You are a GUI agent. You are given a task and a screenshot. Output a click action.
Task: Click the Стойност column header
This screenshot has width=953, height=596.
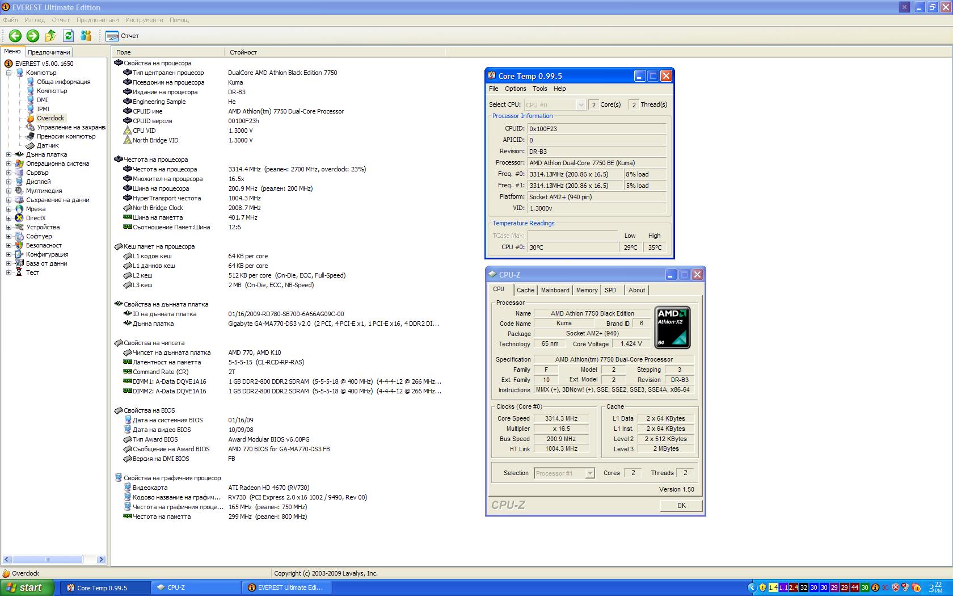click(335, 52)
